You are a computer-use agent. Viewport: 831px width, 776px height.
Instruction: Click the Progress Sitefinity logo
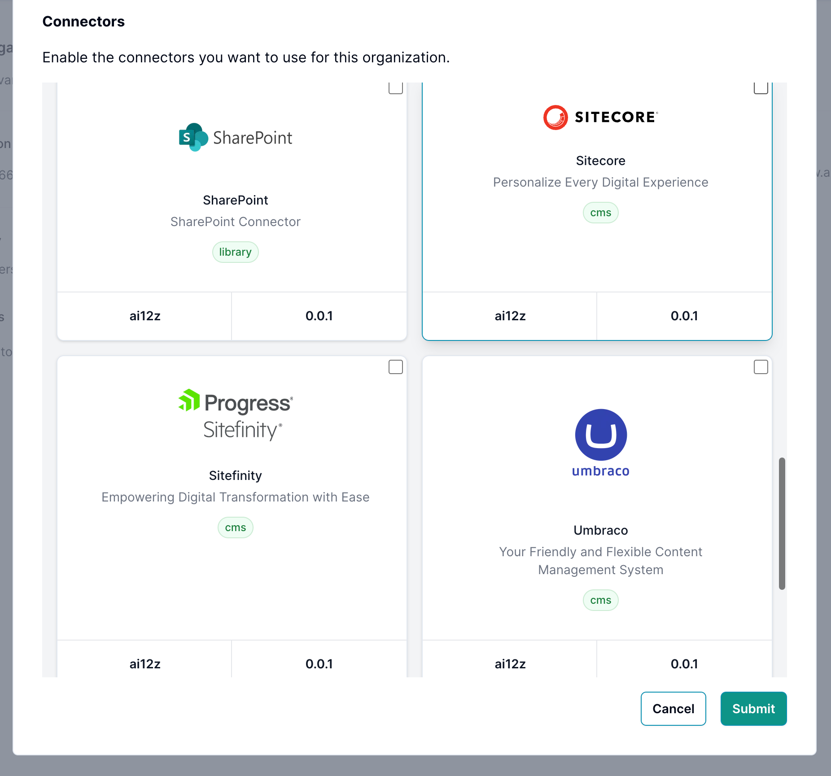pyautogui.click(x=235, y=414)
